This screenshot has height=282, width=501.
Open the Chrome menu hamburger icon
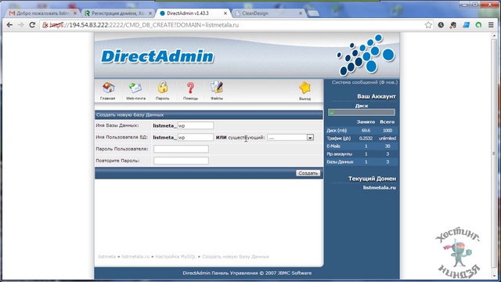point(491,25)
